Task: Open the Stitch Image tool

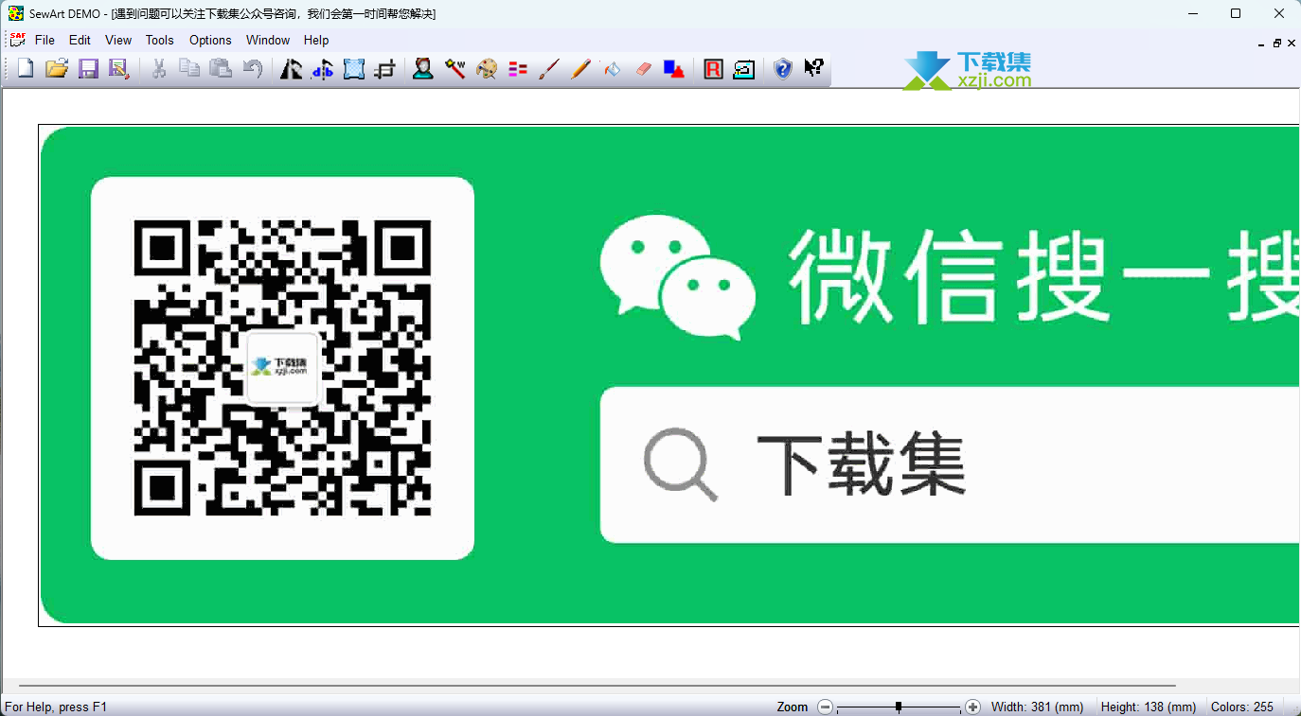Action: tap(744, 68)
